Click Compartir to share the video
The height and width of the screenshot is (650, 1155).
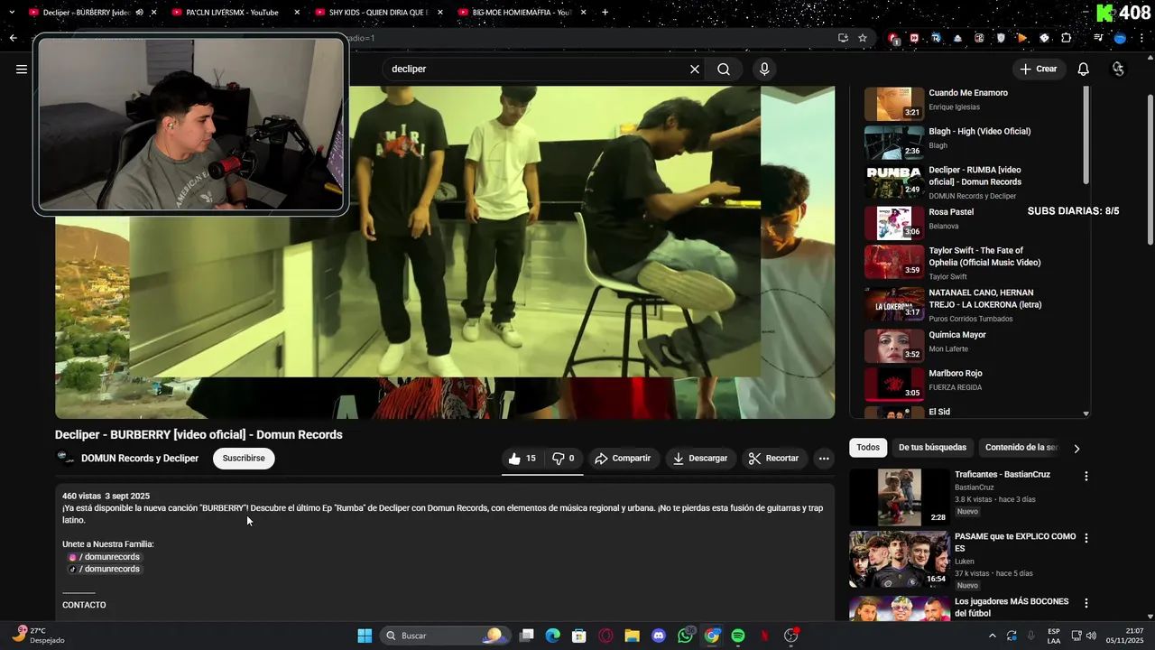pos(623,459)
